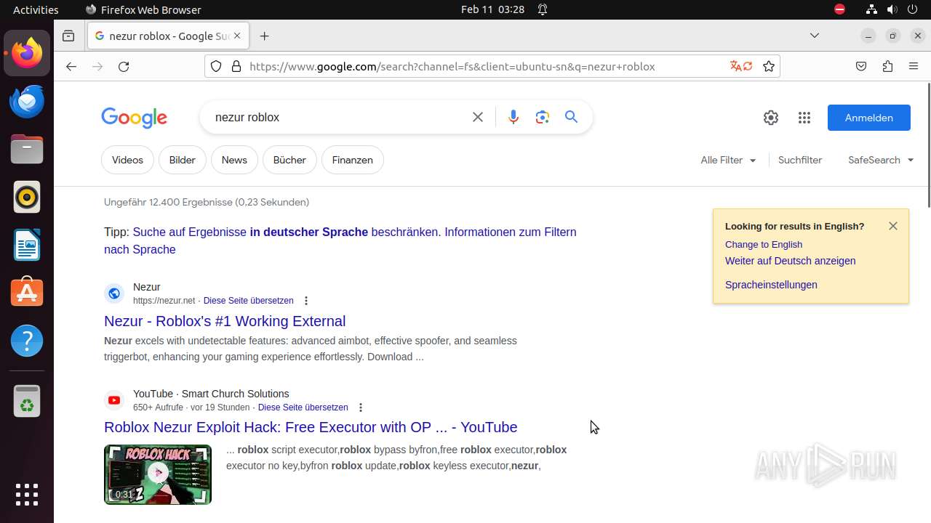Click Change to English link

point(764,245)
